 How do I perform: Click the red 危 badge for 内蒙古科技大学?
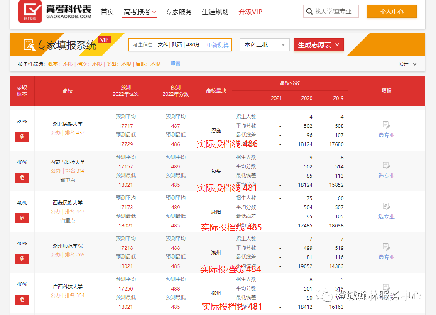(22, 177)
